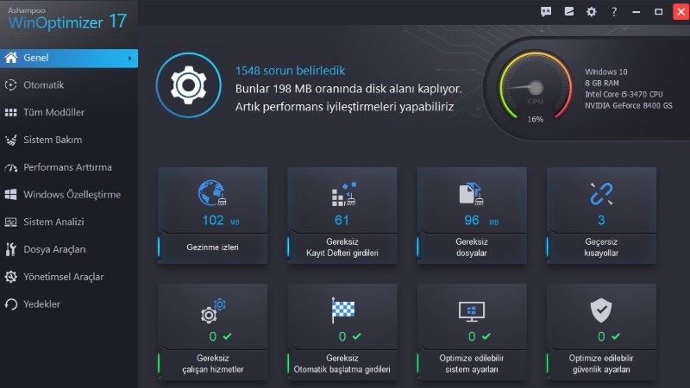Click the double gears services icon
690x388 pixels.
[x=213, y=310]
